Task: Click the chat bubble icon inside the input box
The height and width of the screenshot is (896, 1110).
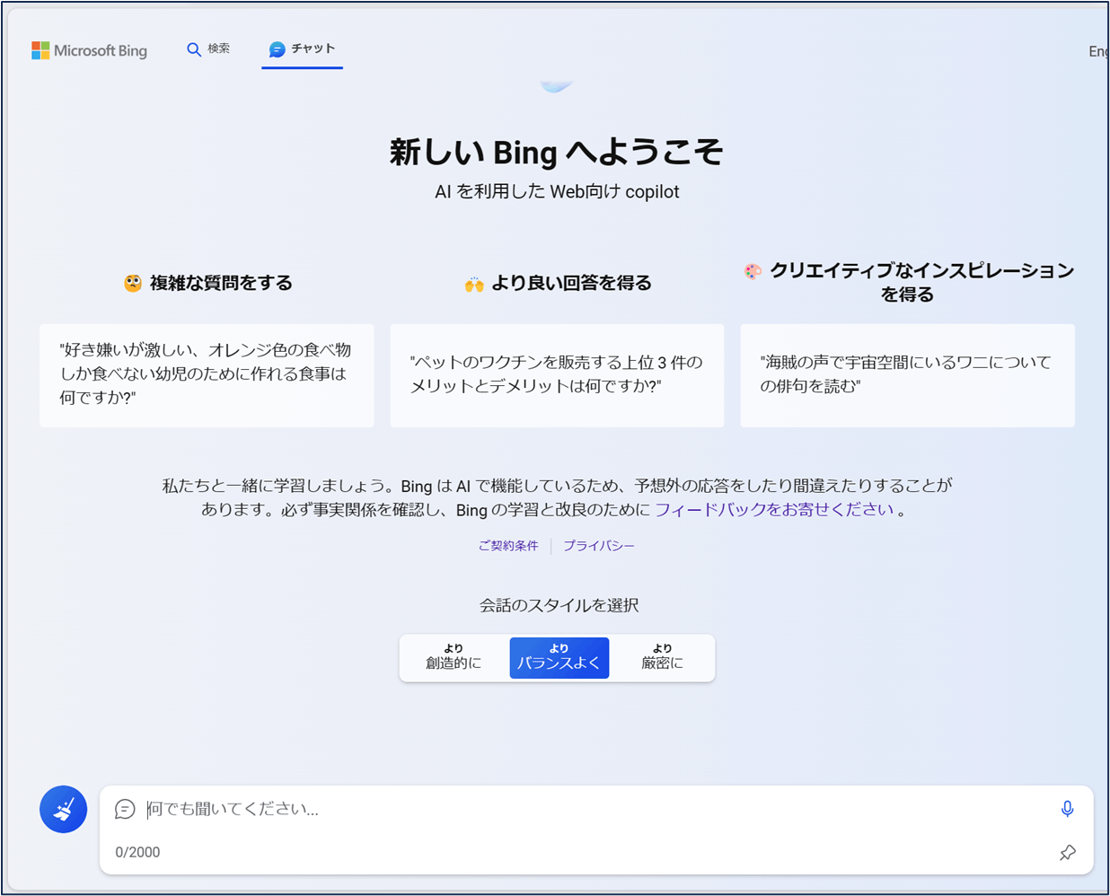Action: (x=125, y=809)
